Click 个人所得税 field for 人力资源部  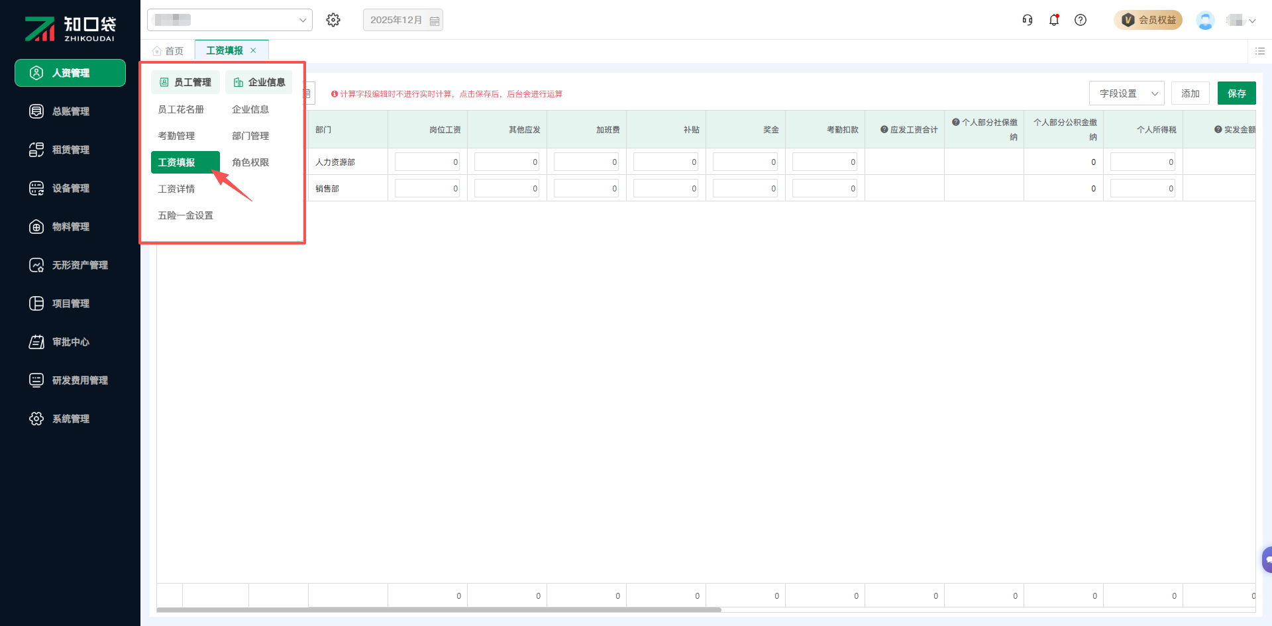tap(1143, 162)
